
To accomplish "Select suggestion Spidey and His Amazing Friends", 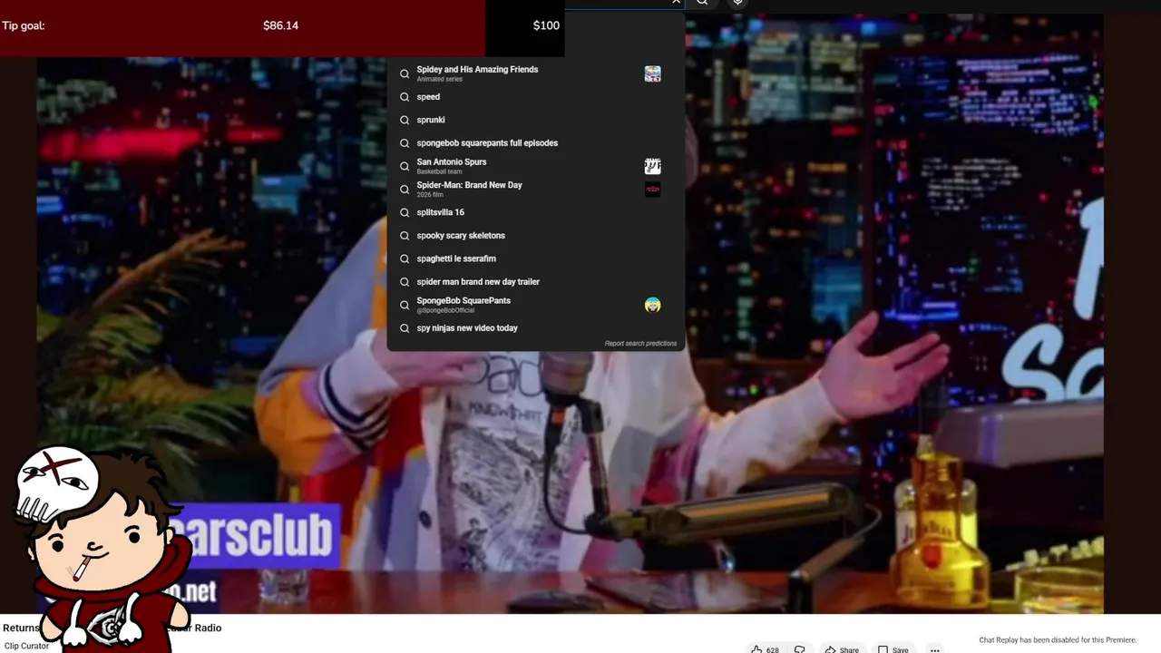I will click(x=535, y=73).
